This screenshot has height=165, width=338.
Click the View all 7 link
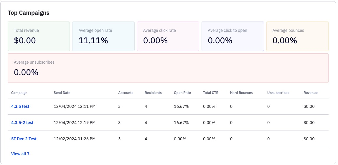[x=20, y=154]
